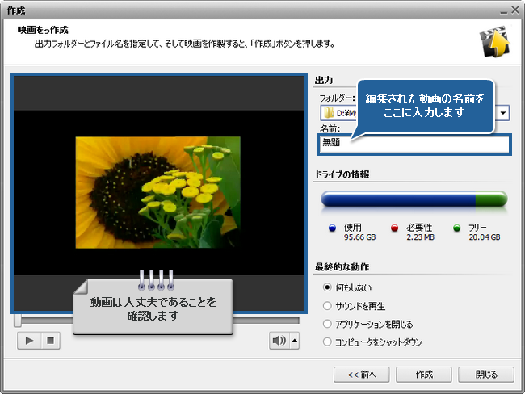This screenshot has width=525, height=394.
Task: Click the 映画をっ作成 title text
Action: [43, 30]
